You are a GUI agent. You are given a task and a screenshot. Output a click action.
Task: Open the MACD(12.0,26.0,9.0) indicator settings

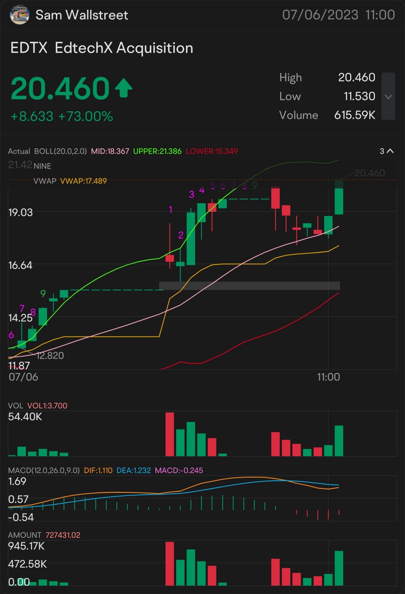(44, 470)
